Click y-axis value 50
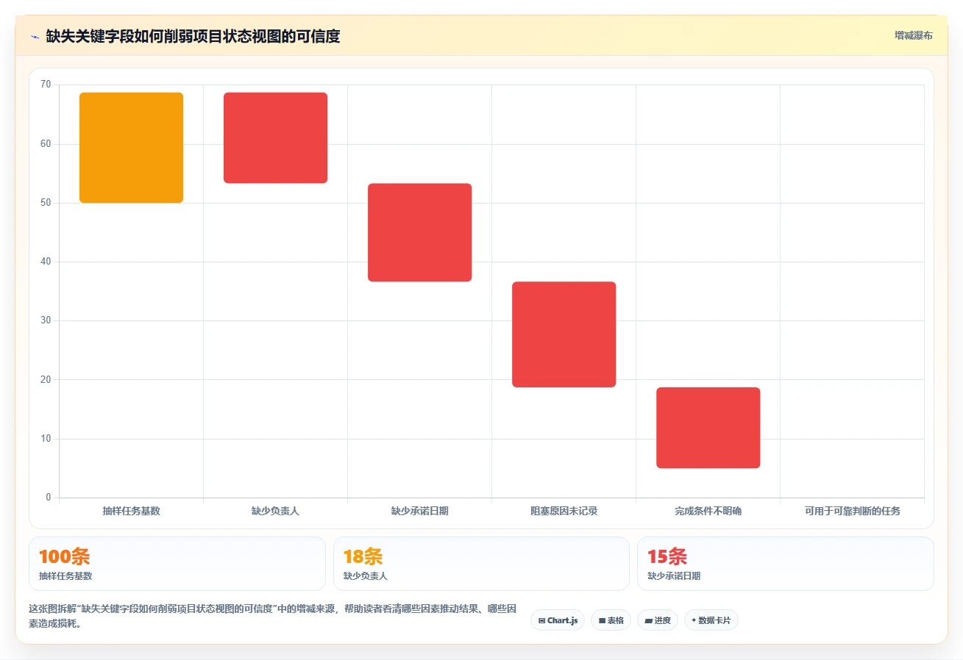 [x=46, y=203]
